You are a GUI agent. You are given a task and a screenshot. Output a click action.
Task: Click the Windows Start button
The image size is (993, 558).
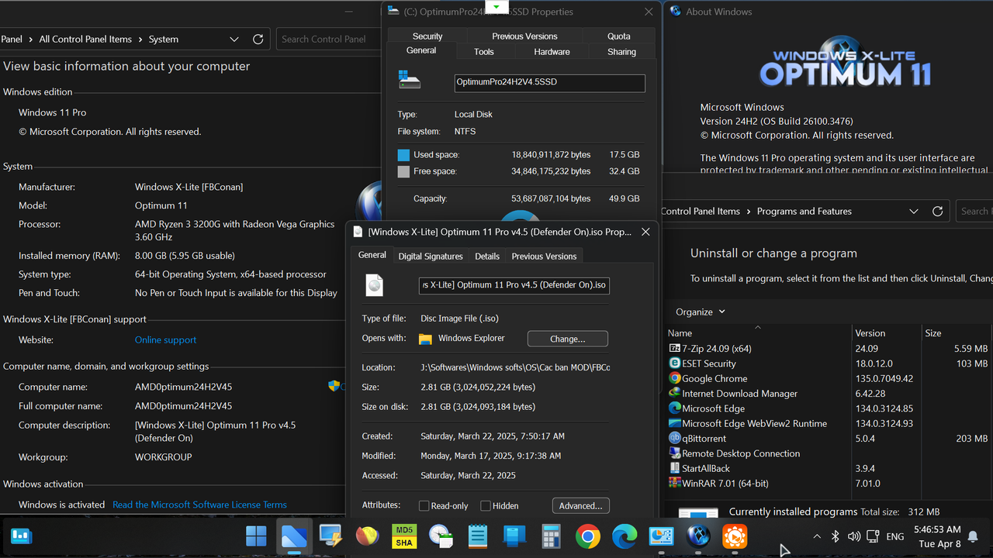coord(256,536)
